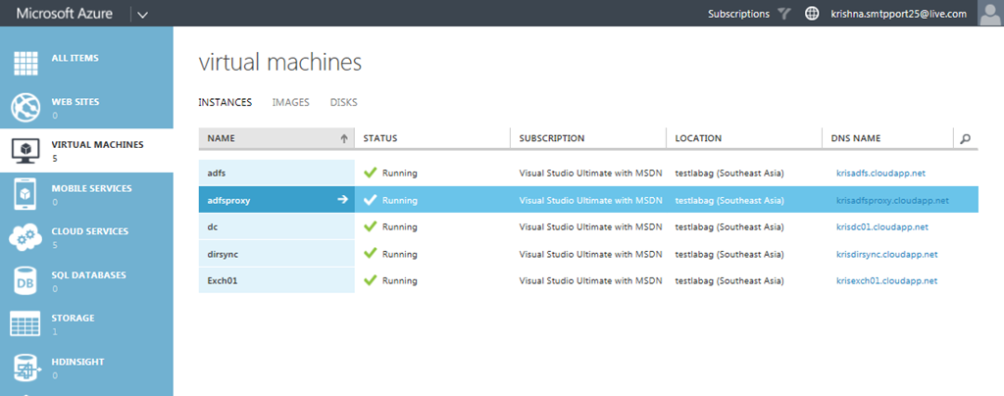This screenshot has height=396, width=1004.
Task: Select VIRTUAL MACHINES in the sidebar
Action: [97, 145]
